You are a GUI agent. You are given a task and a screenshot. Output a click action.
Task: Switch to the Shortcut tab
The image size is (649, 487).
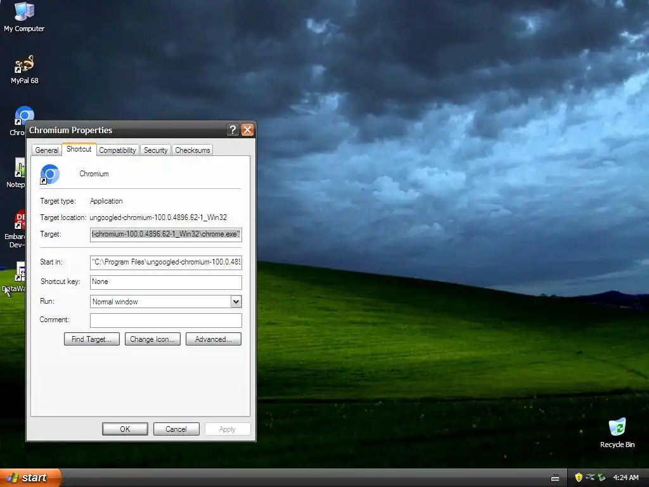tap(79, 149)
